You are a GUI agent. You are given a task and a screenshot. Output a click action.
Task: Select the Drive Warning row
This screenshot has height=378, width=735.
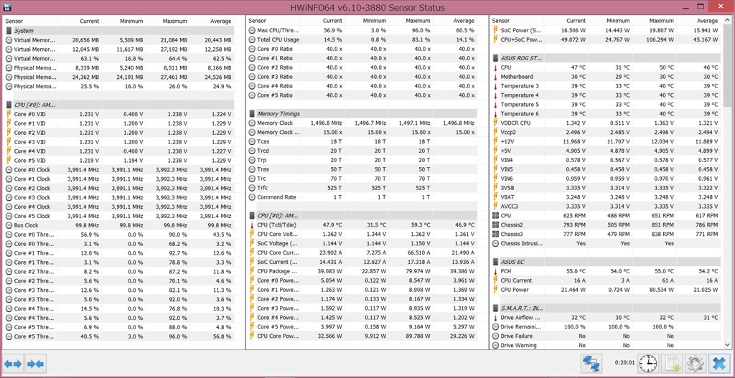click(606, 345)
